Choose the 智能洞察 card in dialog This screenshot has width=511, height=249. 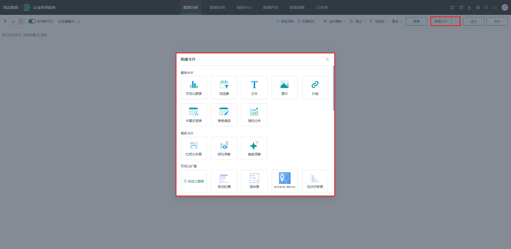pyautogui.click(x=254, y=148)
